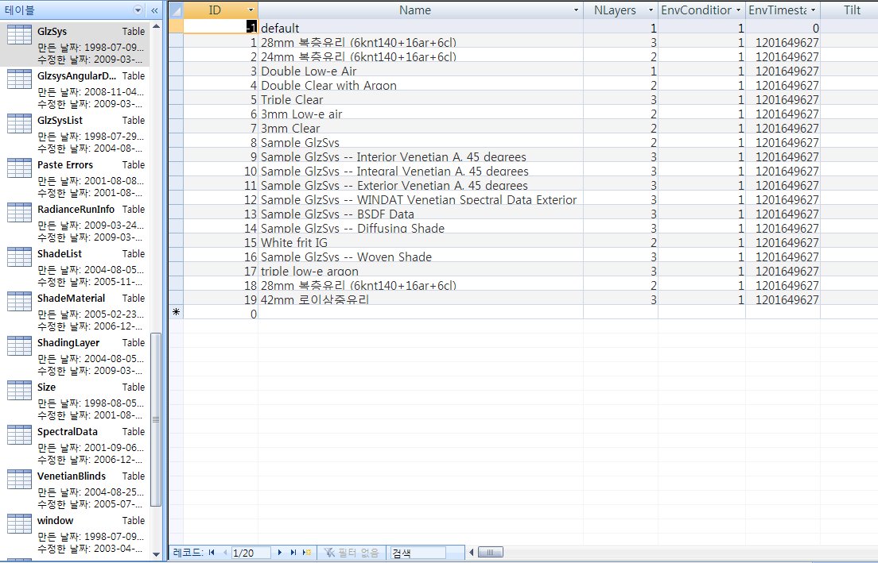Open the ID column filter dropdown
The image size is (878, 563).
pyautogui.click(x=251, y=10)
